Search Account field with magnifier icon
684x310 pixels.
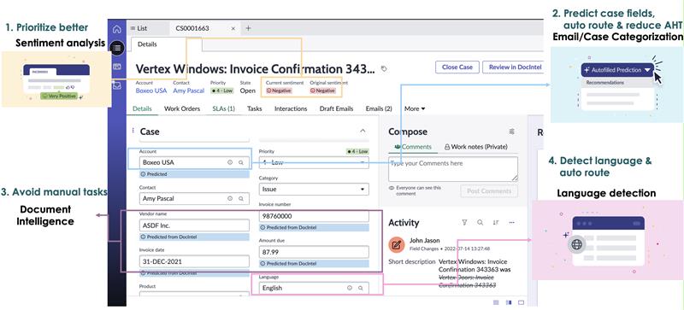241,162
